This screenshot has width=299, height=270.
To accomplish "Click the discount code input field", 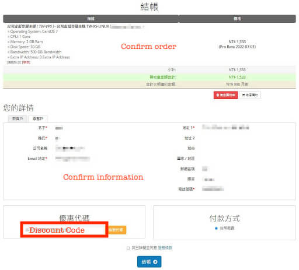I will point(64,230).
